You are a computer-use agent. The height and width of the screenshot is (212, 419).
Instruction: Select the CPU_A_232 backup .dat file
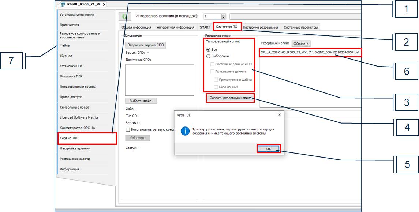pyautogui.click(x=310, y=52)
